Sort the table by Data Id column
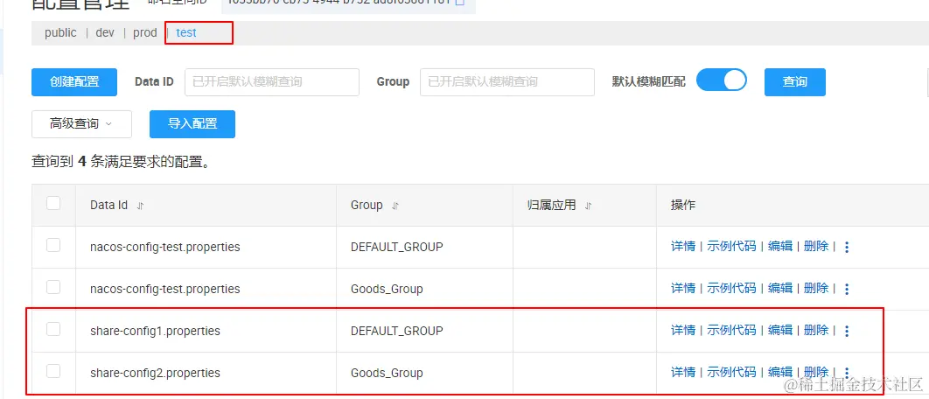This screenshot has height=399, width=929. coord(141,206)
